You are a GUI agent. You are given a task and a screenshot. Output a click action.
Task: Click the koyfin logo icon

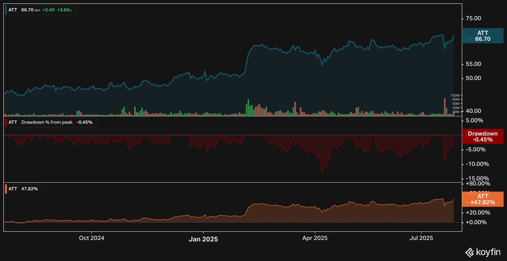pos(470,253)
